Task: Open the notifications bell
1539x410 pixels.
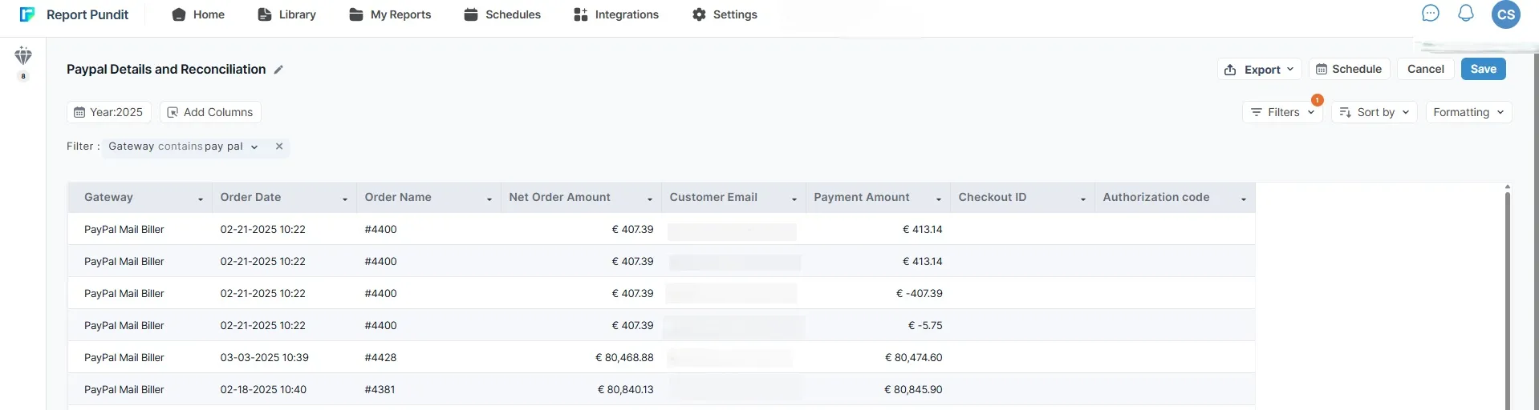Action: pyautogui.click(x=1466, y=14)
